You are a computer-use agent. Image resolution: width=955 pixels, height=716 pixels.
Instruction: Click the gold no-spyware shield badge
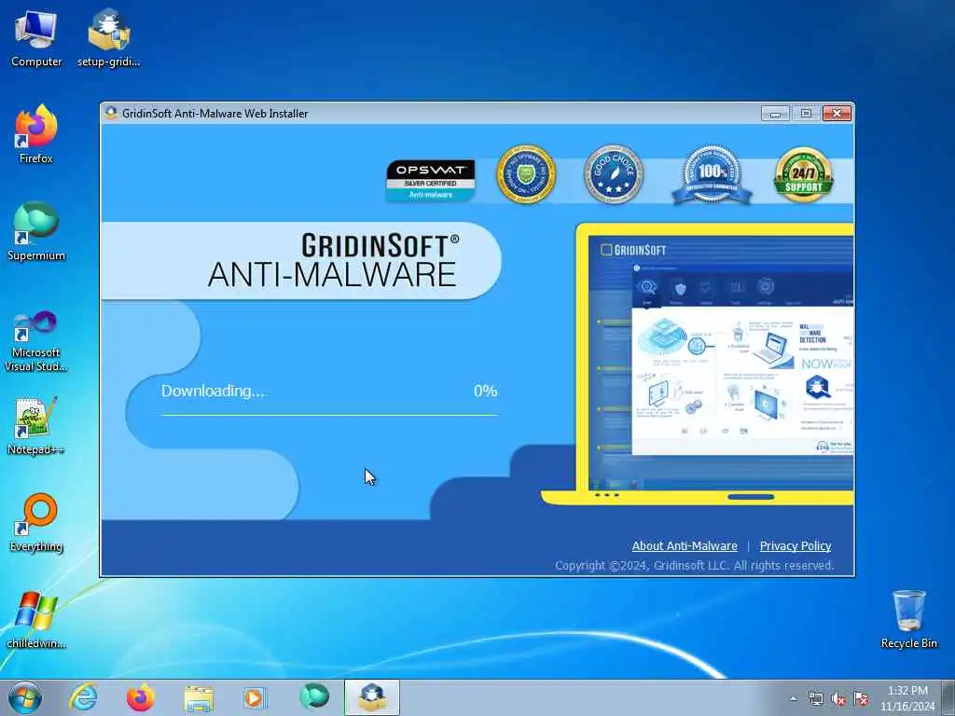coord(526,174)
